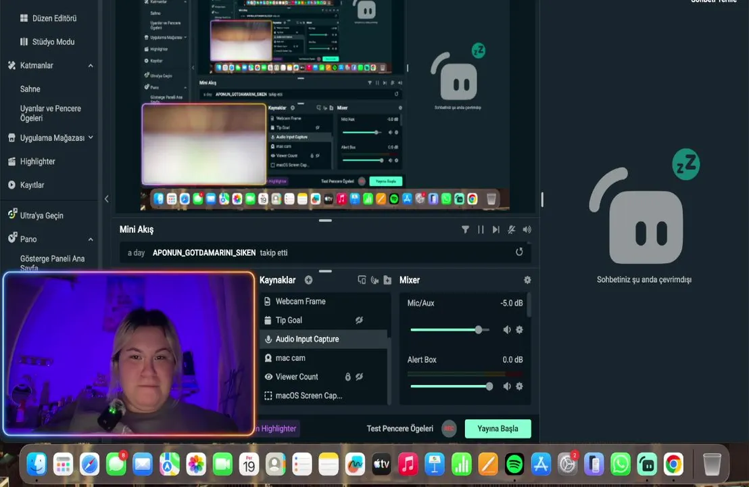This screenshot has height=487, width=749.
Task: Select the mac cam source
Action: point(325,358)
